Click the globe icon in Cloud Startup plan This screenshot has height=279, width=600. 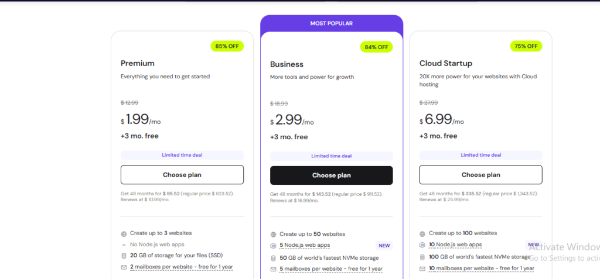422,233
